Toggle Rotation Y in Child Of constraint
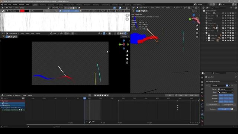238x134 pixels. pos(226,98)
